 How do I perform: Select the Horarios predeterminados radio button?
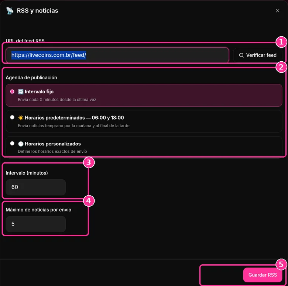pyautogui.click(x=12, y=117)
